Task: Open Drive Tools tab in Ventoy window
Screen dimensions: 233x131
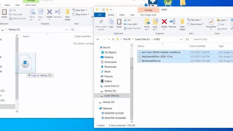Action: [x=31, y=5]
